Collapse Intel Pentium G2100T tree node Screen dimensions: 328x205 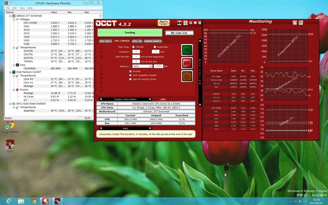tap(10, 72)
